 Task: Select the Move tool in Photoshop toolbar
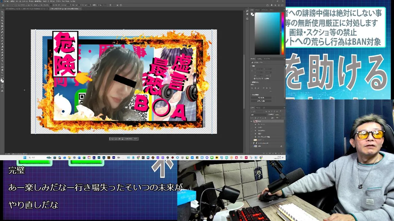pyautogui.click(x=2, y=12)
